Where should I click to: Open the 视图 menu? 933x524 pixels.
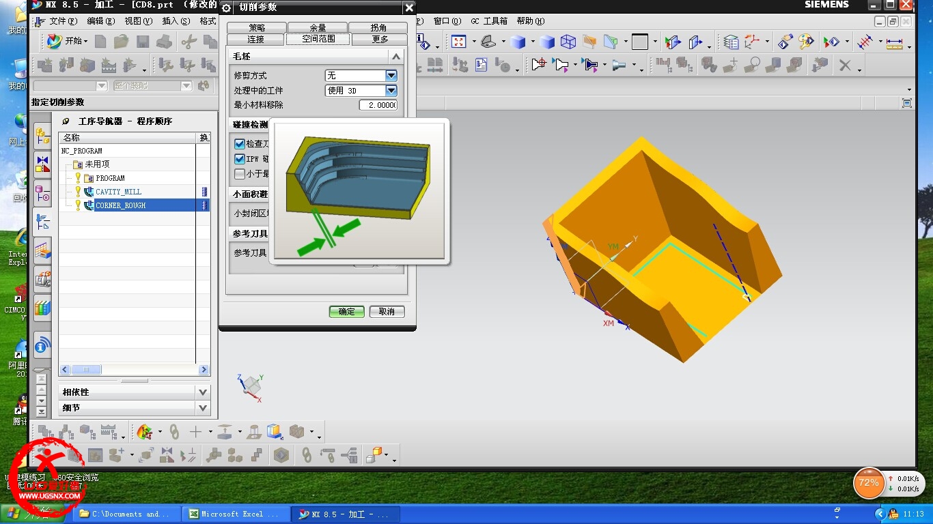pyautogui.click(x=138, y=21)
